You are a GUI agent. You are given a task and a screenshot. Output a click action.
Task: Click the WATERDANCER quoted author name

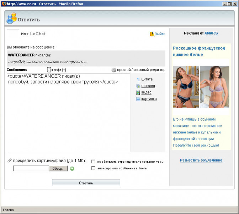point(21,55)
